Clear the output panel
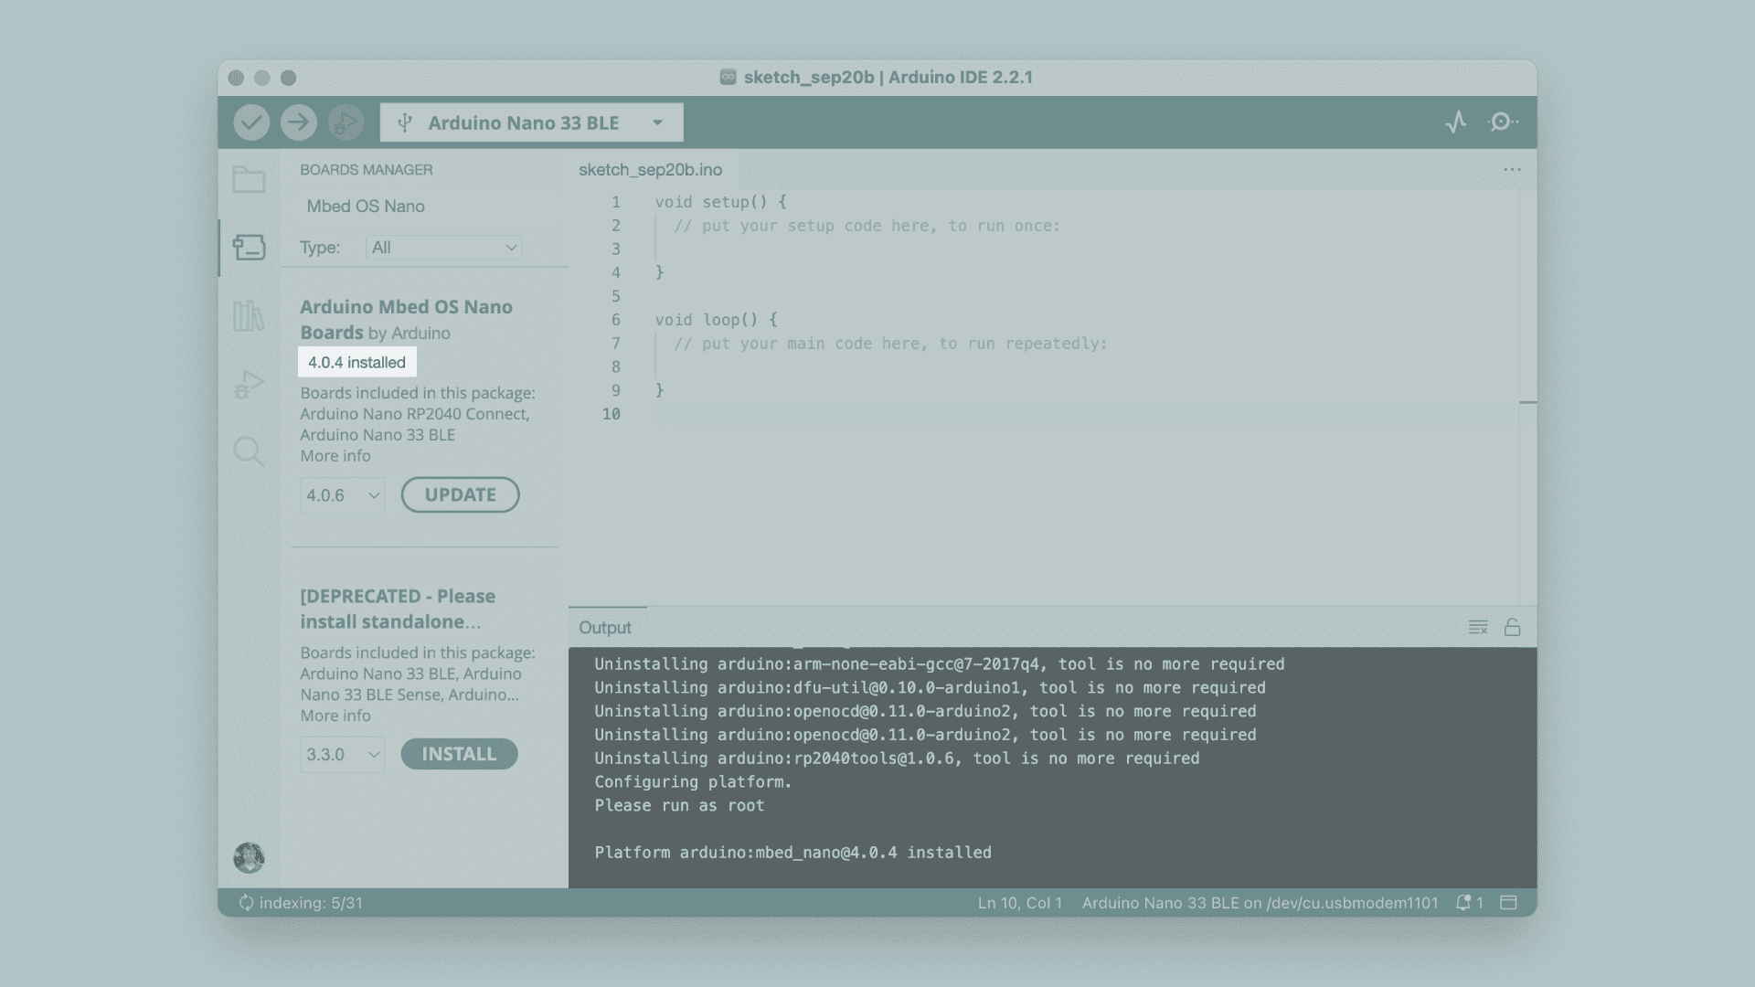 [x=1477, y=627]
